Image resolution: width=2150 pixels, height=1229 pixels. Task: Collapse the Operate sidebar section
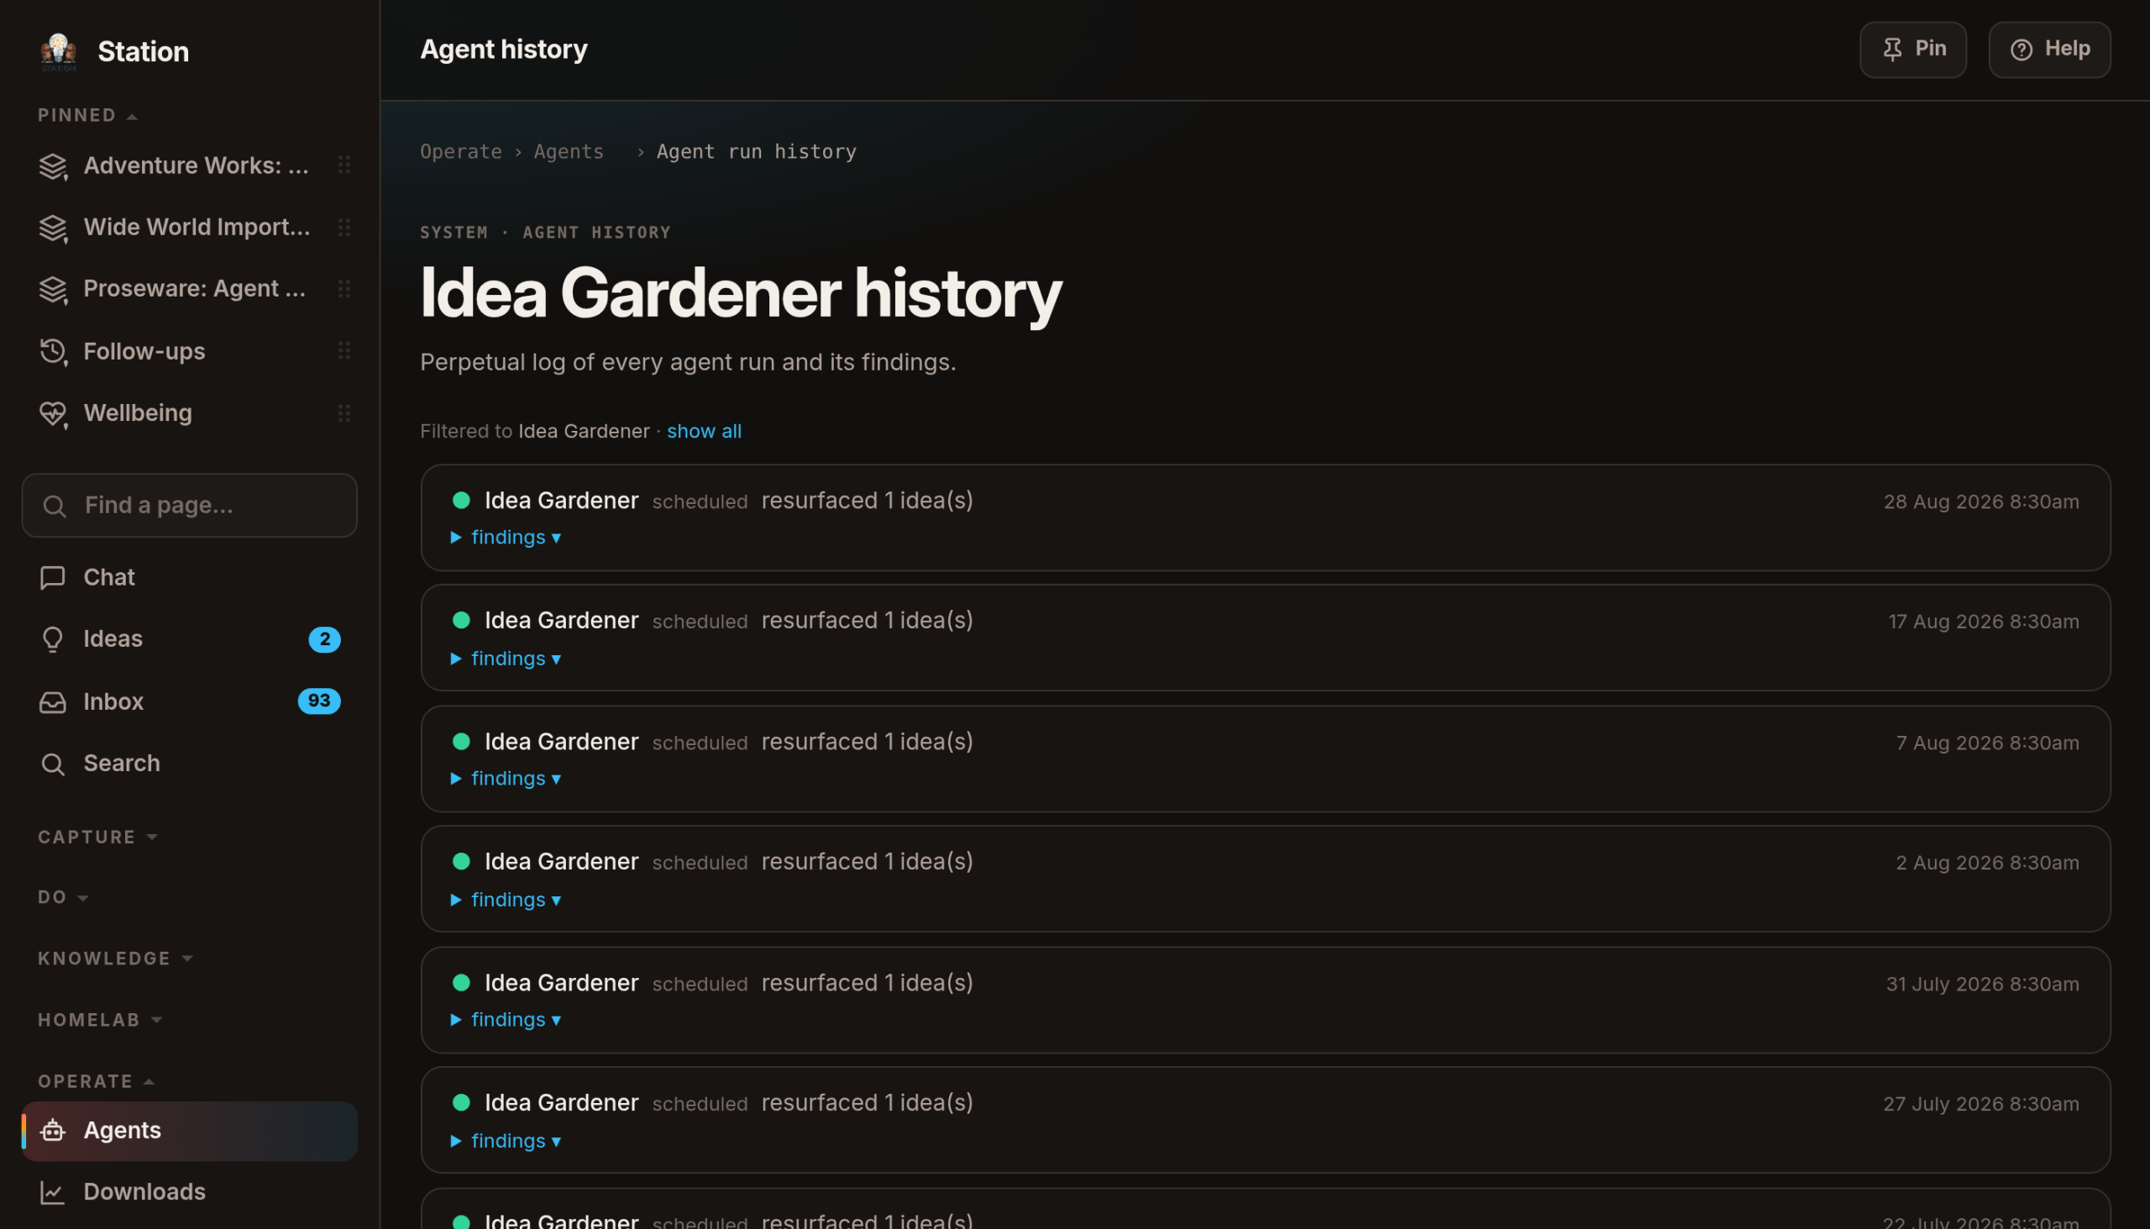point(97,1081)
